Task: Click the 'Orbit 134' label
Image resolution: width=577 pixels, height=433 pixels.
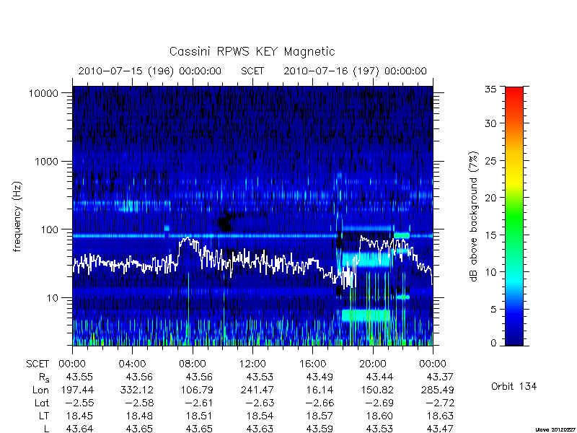Action: [514, 386]
